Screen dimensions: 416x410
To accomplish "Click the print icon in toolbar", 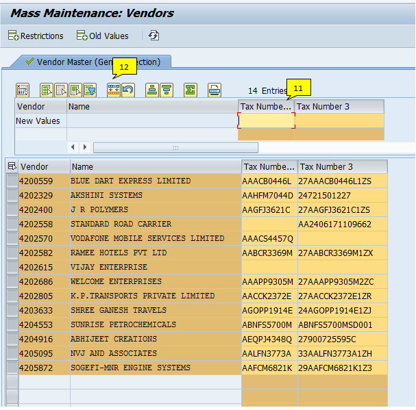I will [215, 90].
